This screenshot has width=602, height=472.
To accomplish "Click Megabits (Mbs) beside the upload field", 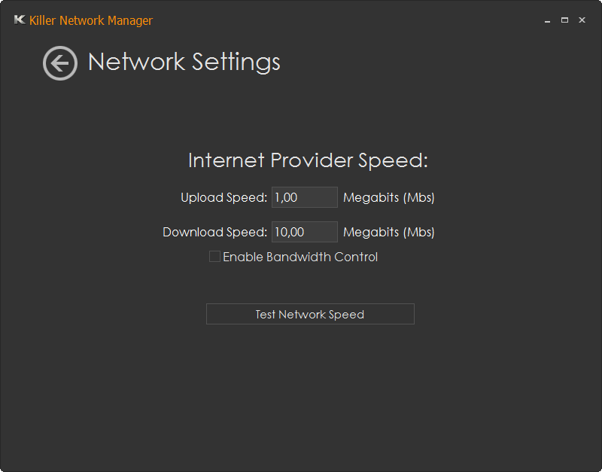I will 388,197.
